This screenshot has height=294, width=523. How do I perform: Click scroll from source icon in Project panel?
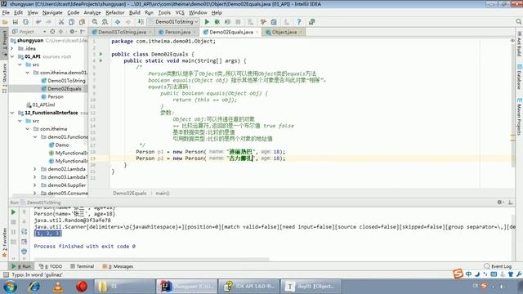(52, 32)
